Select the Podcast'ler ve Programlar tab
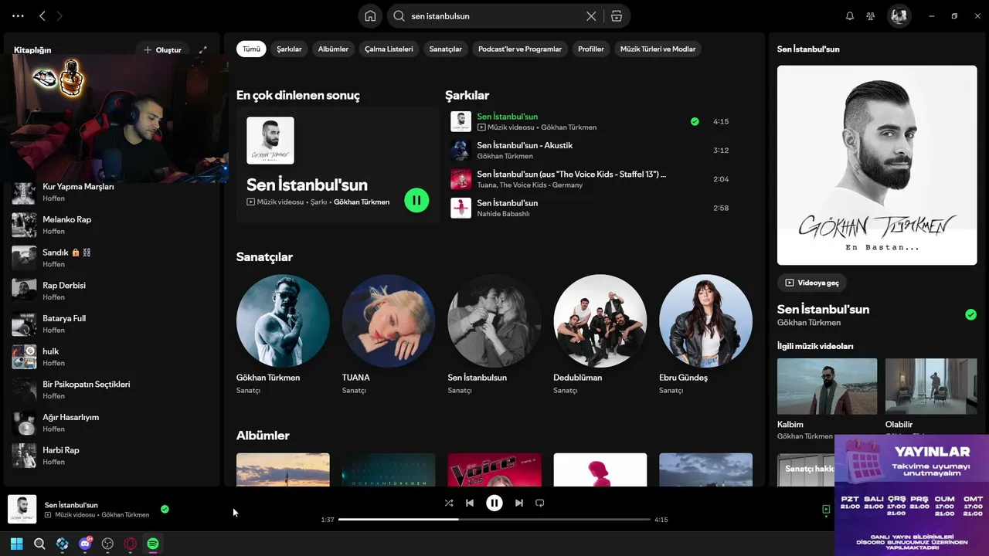Viewport: 989px width, 556px height. pyautogui.click(x=520, y=49)
